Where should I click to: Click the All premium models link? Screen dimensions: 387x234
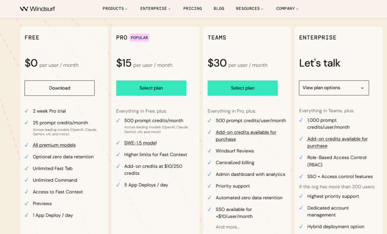[x=54, y=145]
